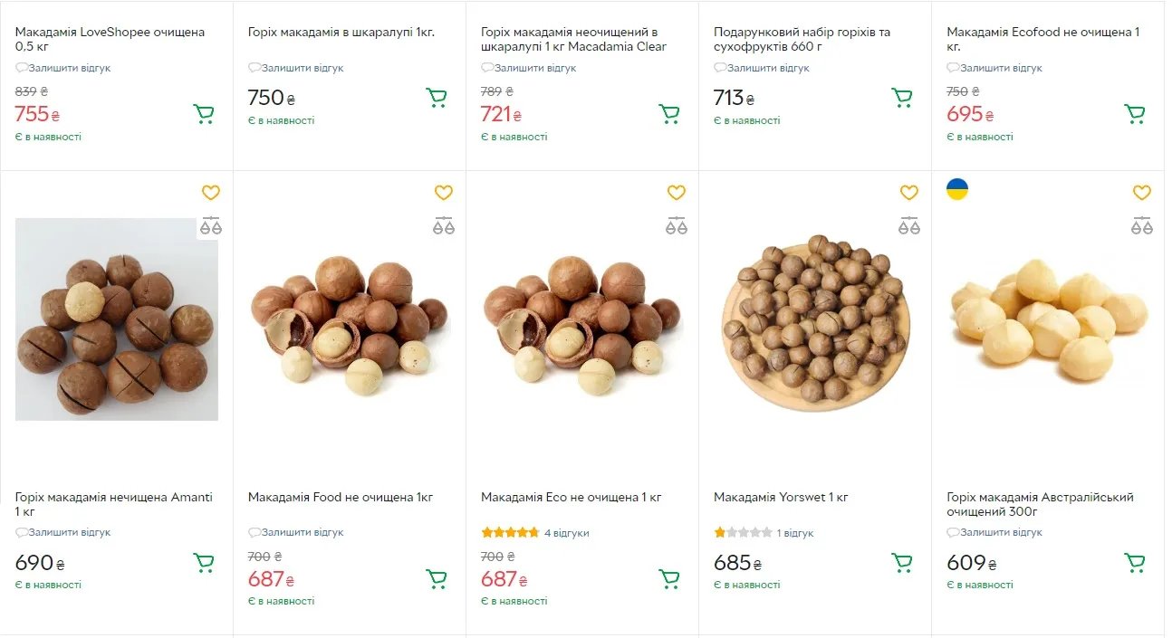Toggle wishlist heart on Макадамія Yorswet
The width and height of the screenshot is (1172, 638).
[909, 193]
